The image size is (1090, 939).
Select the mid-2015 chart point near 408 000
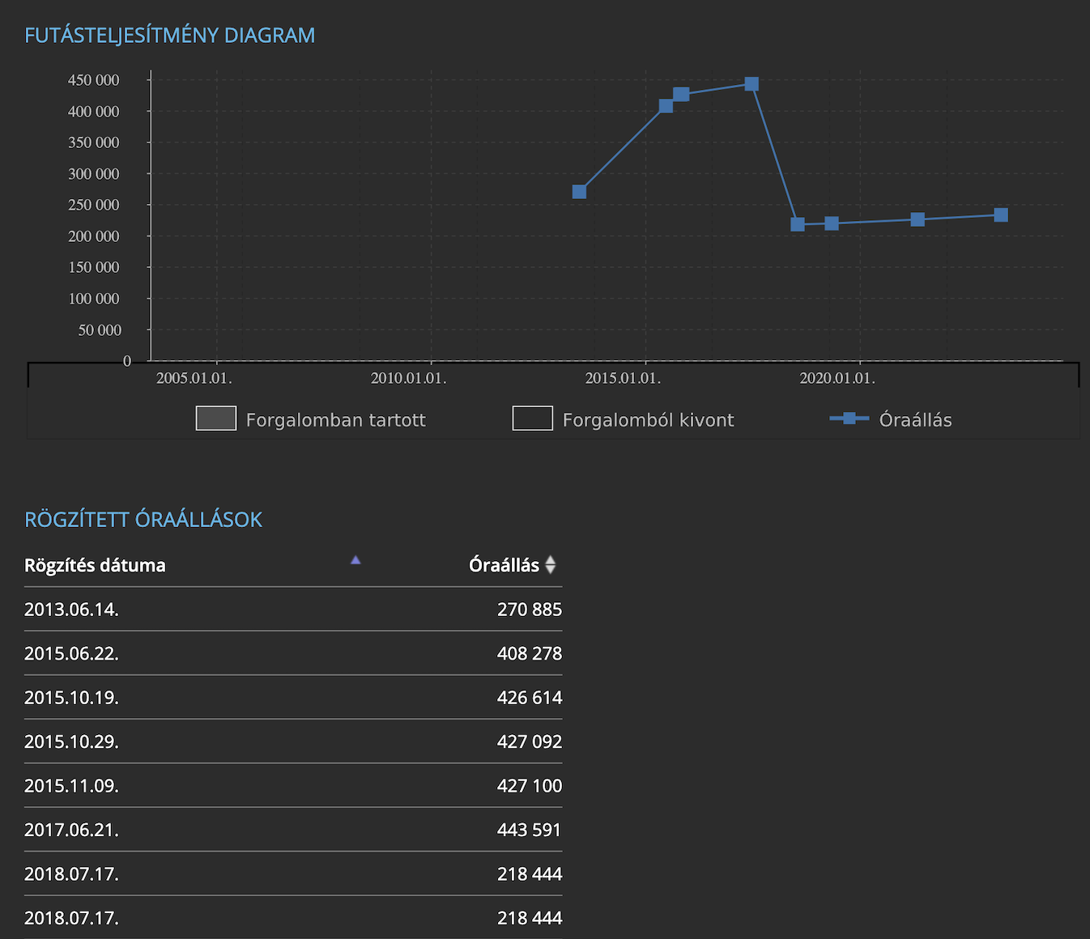pos(666,106)
